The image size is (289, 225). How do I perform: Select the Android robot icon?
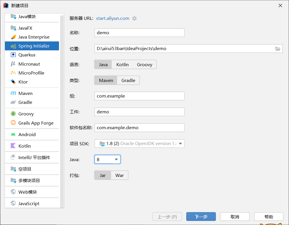click(x=13, y=134)
